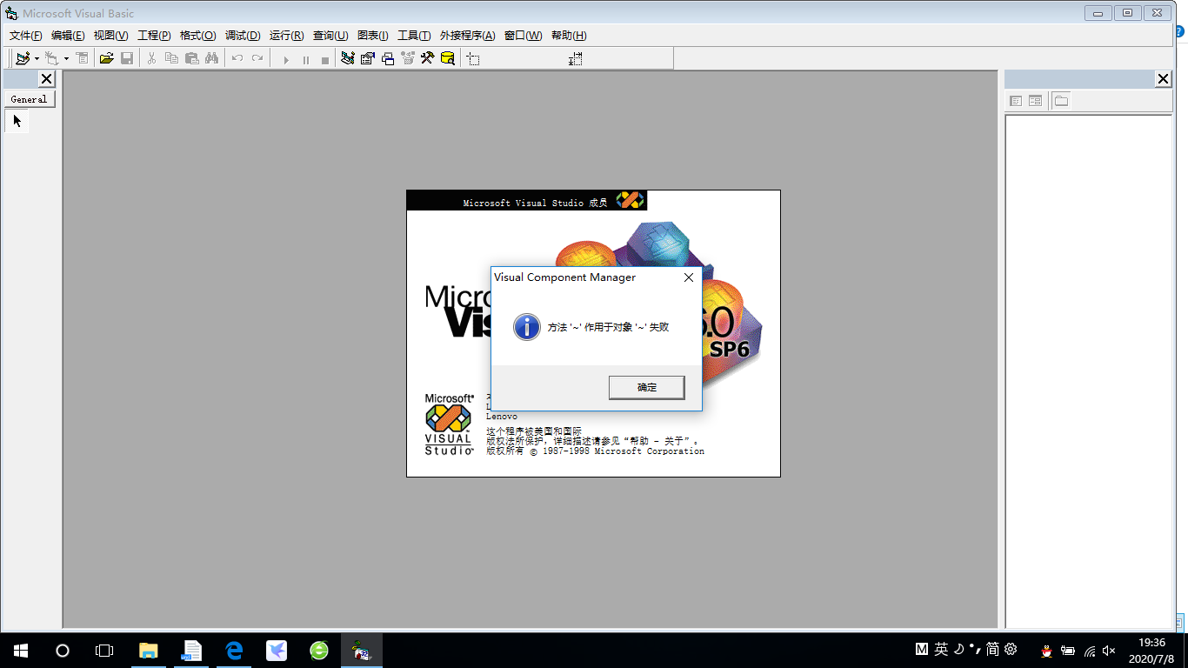Click the Add Standard EXE Project toolbar icon
This screenshot has height=668, width=1188.
point(23,58)
